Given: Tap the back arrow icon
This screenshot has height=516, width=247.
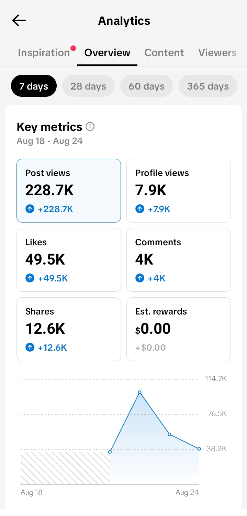Looking at the screenshot, I should tap(19, 21).
